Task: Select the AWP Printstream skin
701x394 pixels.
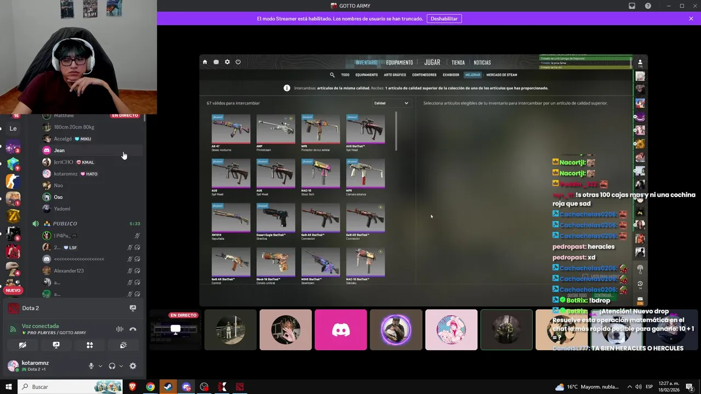Action: pos(275,132)
